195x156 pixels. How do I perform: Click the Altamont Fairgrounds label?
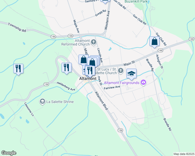click(x=122, y=83)
